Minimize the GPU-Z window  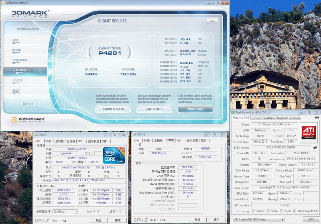[x=301, y=113]
